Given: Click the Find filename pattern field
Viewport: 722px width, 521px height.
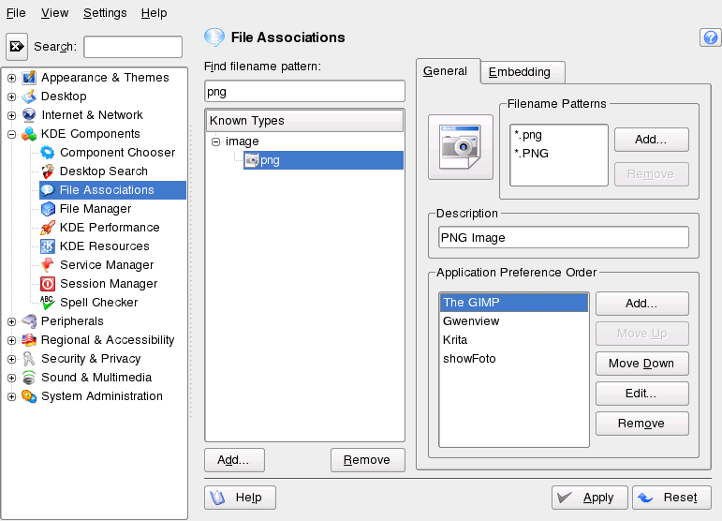Looking at the screenshot, I should pos(304,91).
